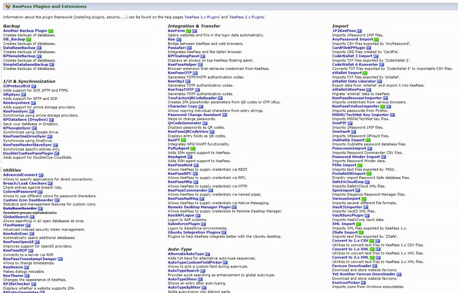Click the 1.x version badge beside DB_Backup
Image resolution: width=458 pixels, height=293 pixels.
pos(29,39)
